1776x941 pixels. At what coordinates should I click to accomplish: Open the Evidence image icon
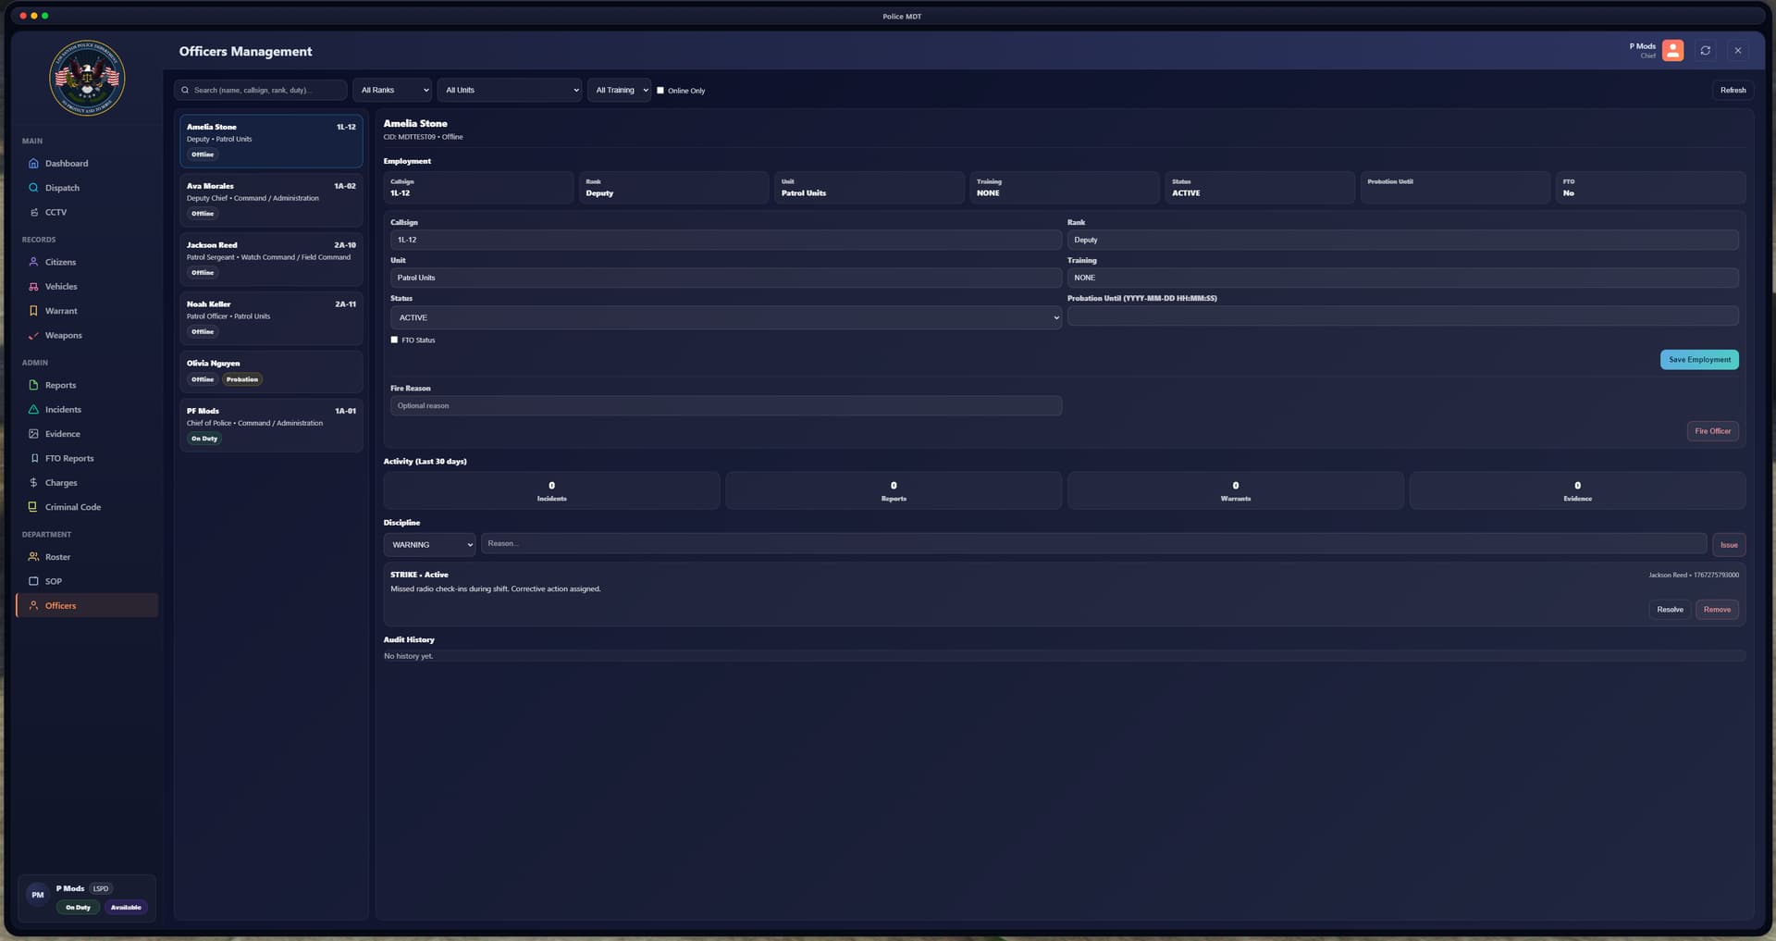[33, 434]
